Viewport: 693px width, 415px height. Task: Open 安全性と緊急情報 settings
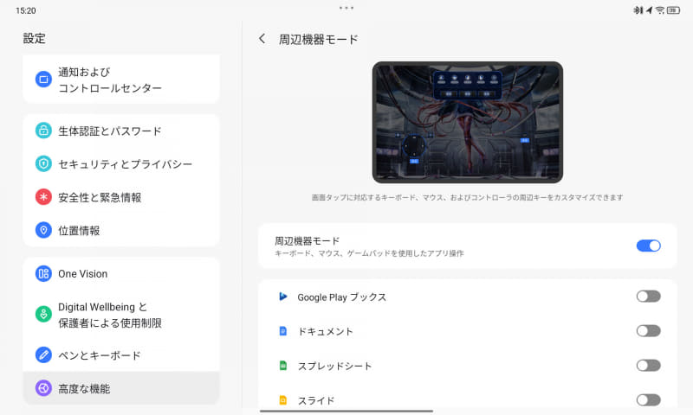click(x=121, y=197)
